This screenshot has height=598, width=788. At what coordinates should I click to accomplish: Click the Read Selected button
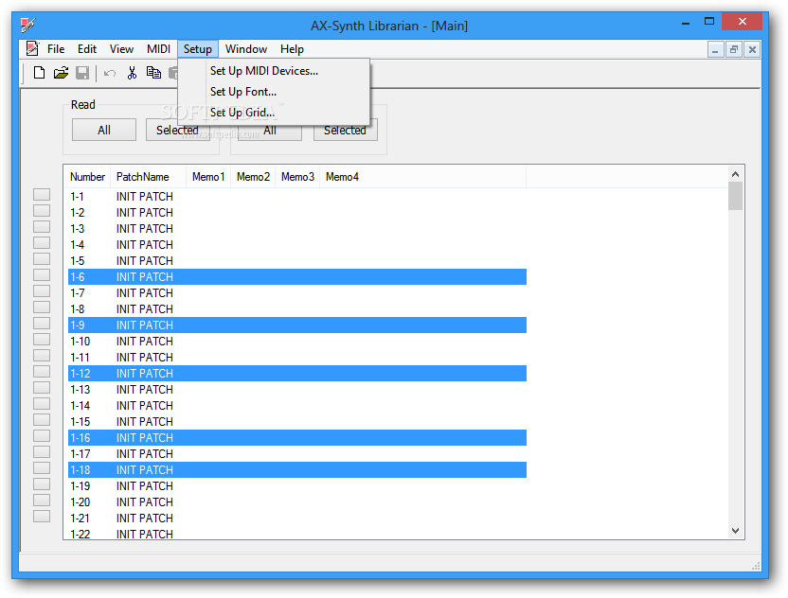click(177, 130)
